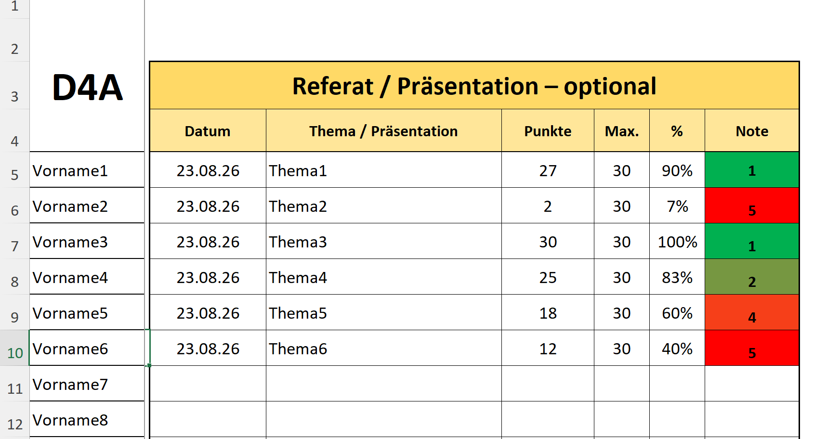This screenshot has height=439, width=840.
Task: Click the D4A class title cell
Action: pos(87,87)
